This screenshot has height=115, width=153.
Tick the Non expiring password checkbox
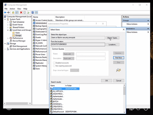coord(54,66)
